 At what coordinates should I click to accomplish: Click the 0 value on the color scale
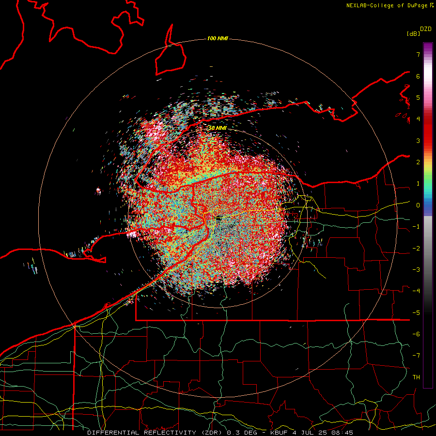[418, 205]
